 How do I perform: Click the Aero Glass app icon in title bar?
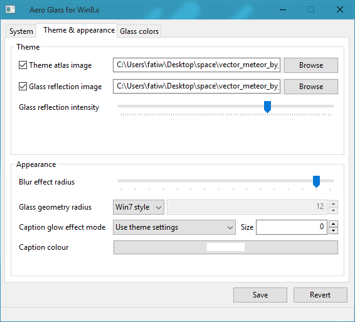pos(10,9)
